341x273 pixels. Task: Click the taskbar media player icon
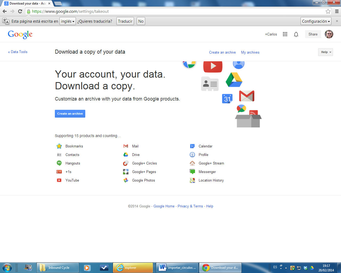click(87, 268)
